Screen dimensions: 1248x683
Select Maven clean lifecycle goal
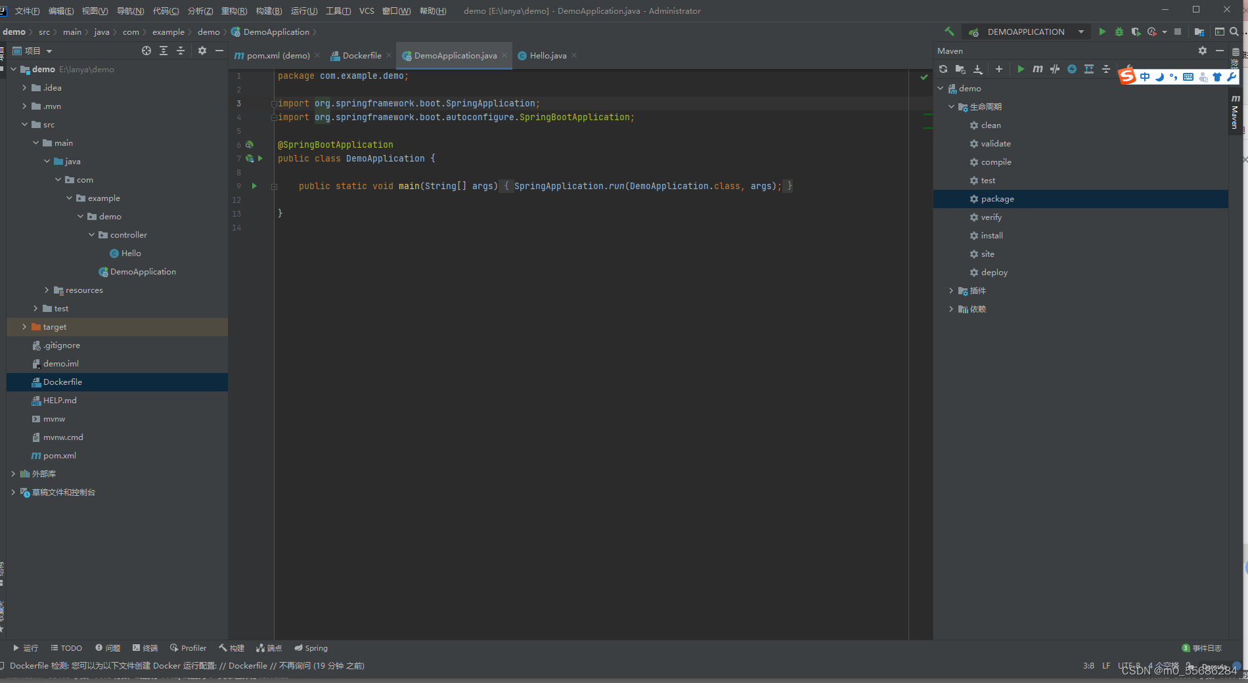(991, 125)
